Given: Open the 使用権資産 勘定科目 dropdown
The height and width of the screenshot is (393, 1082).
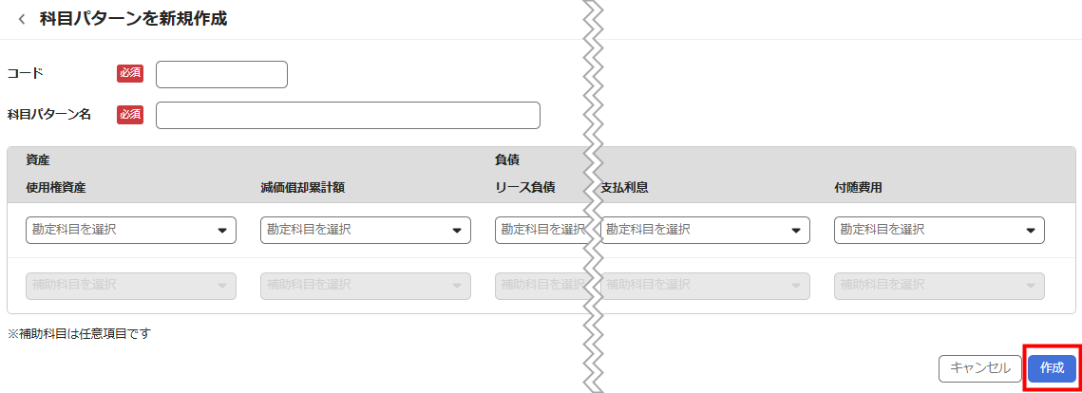Looking at the screenshot, I should coord(130,230).
